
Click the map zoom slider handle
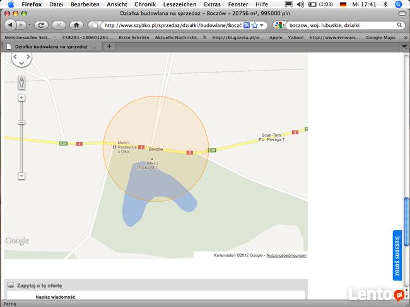[x=21, y=122]
